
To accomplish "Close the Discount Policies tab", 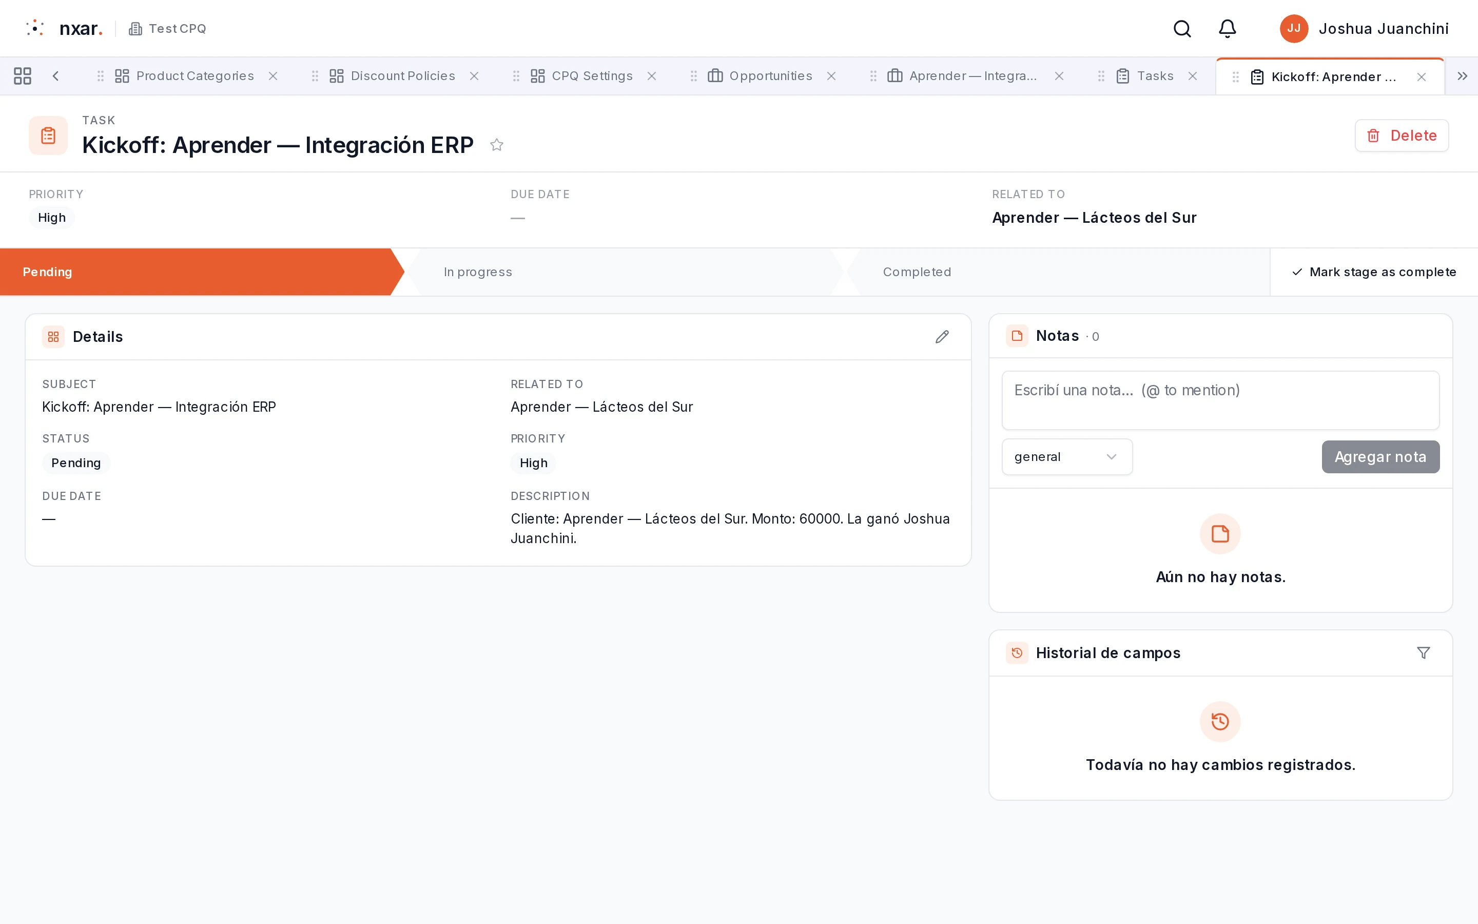I will pyautogui.click(x=474, y=76).
